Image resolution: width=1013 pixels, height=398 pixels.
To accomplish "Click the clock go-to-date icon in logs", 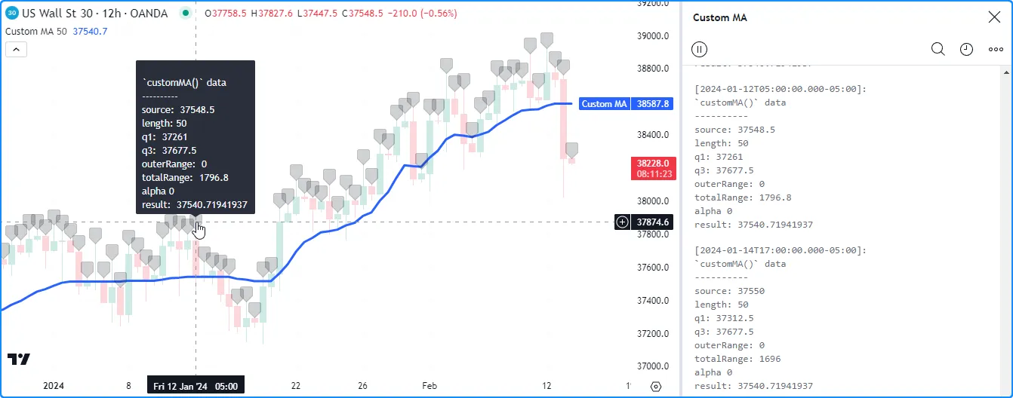I will [966, 49].
